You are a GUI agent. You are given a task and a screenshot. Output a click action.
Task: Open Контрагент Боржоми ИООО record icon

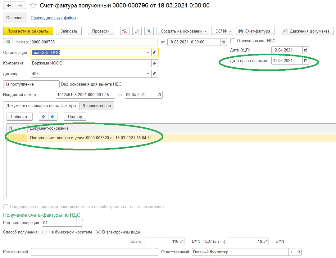click(x=155, y=63)
